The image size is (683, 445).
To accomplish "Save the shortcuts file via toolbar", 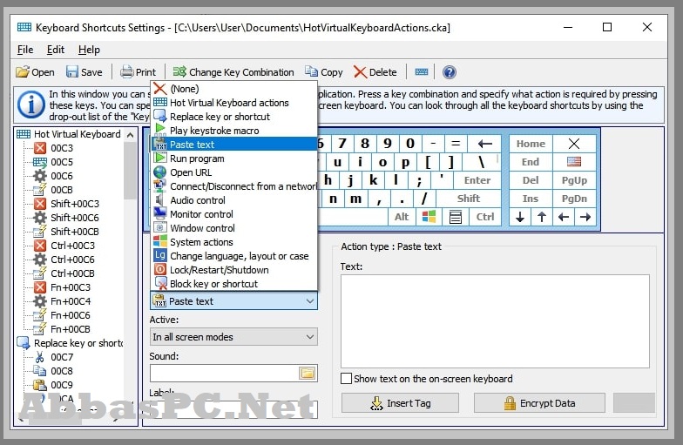I will click(x=85, y=71).
